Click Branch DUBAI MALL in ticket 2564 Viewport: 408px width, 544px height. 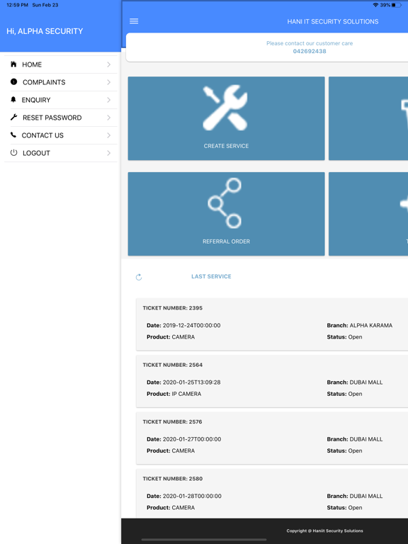coord(355,382)
